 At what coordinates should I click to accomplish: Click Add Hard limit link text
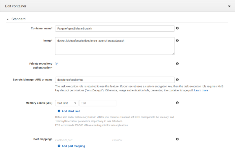(x=71, y=111)
